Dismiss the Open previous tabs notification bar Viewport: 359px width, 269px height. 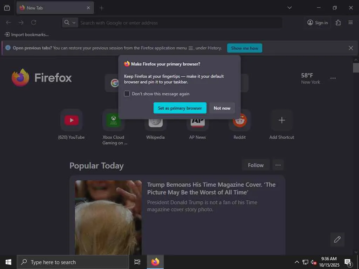[351, 48]
